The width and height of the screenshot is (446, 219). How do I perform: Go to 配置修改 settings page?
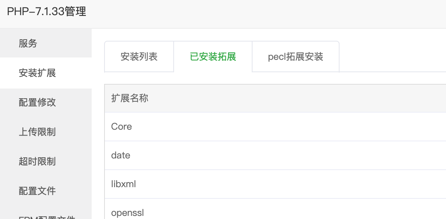tap(37, 103)
